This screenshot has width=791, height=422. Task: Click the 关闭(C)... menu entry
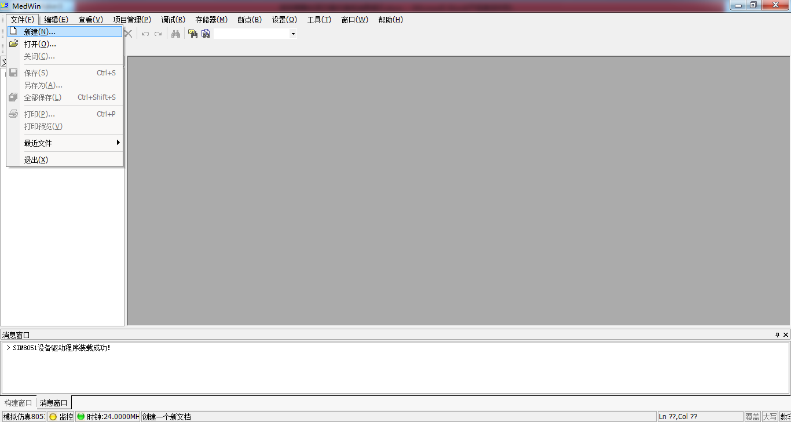[x=65, y=56]
